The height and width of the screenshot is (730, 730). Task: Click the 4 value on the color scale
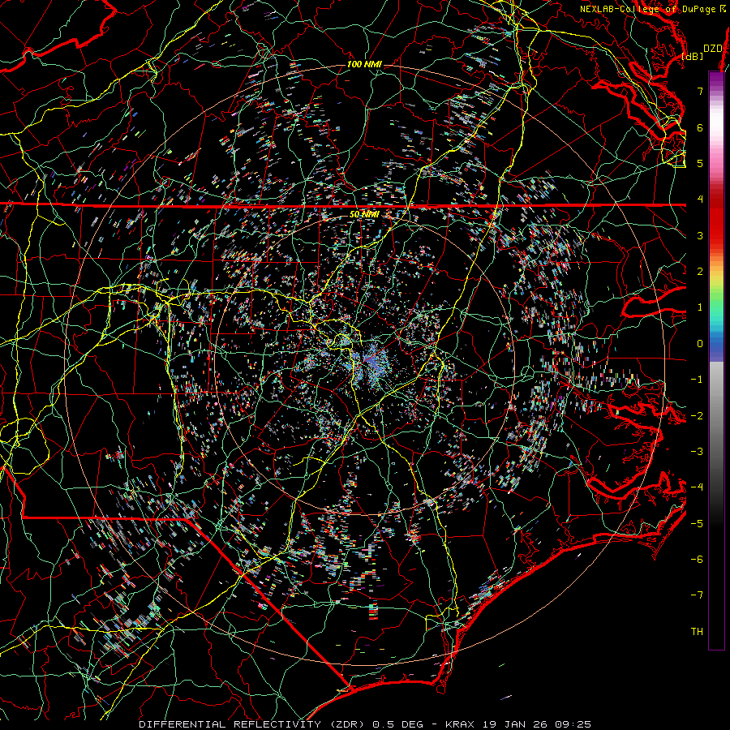700,200
